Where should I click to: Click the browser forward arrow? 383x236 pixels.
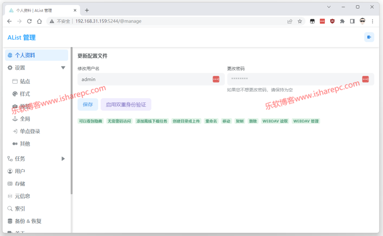click(x=19, y=21)
